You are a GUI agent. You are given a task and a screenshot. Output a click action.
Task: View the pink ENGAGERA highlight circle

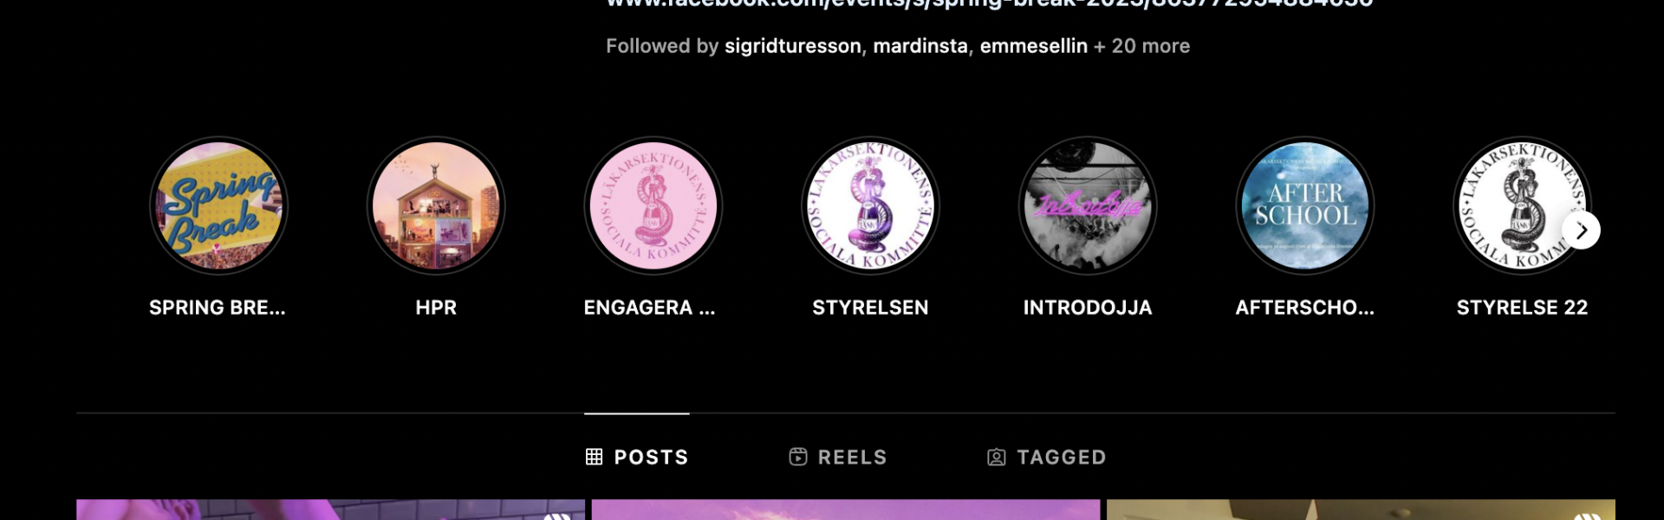653,206
